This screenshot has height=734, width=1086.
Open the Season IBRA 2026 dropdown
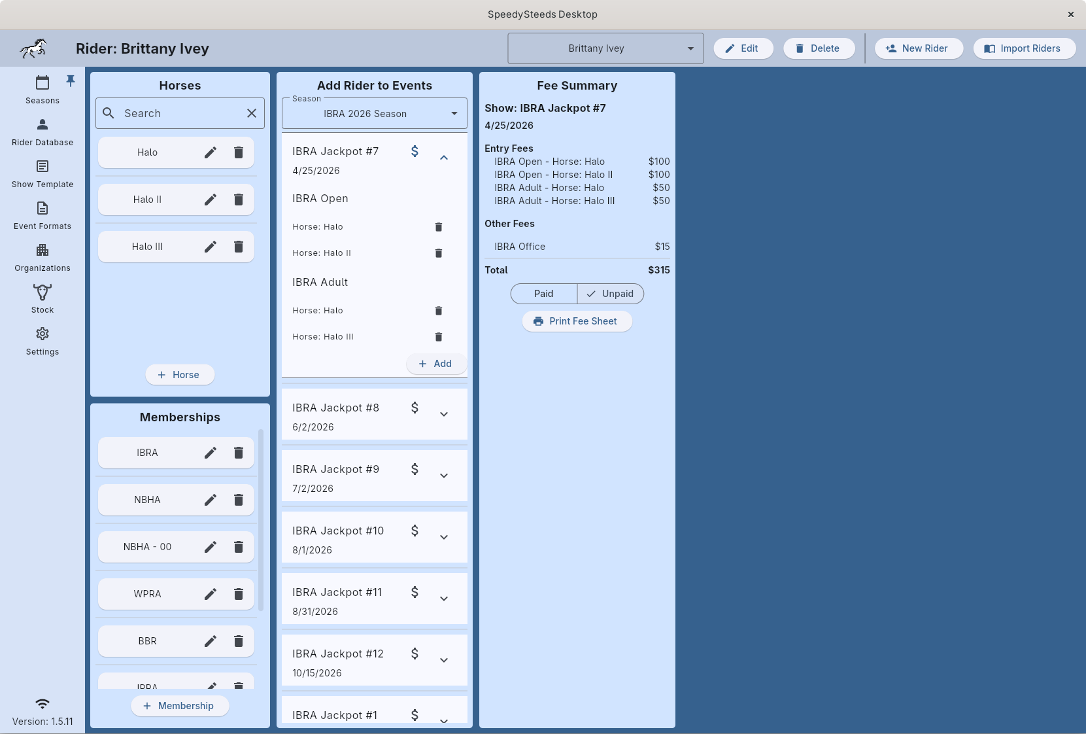coord(375,114)
